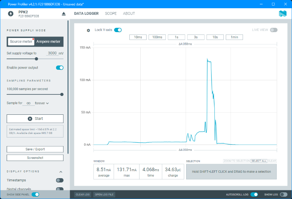Screen dimensions: 292x199
Task: Toggle AUTOSCROLL LOG switch
Action: (254, 195)
